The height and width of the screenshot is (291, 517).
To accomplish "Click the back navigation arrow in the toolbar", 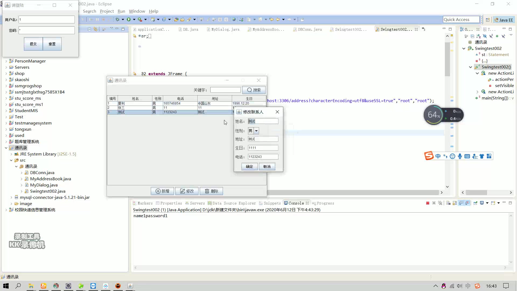I will (x=278, y=19).
